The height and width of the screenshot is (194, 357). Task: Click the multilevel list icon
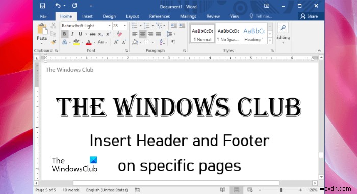(159, 25)
